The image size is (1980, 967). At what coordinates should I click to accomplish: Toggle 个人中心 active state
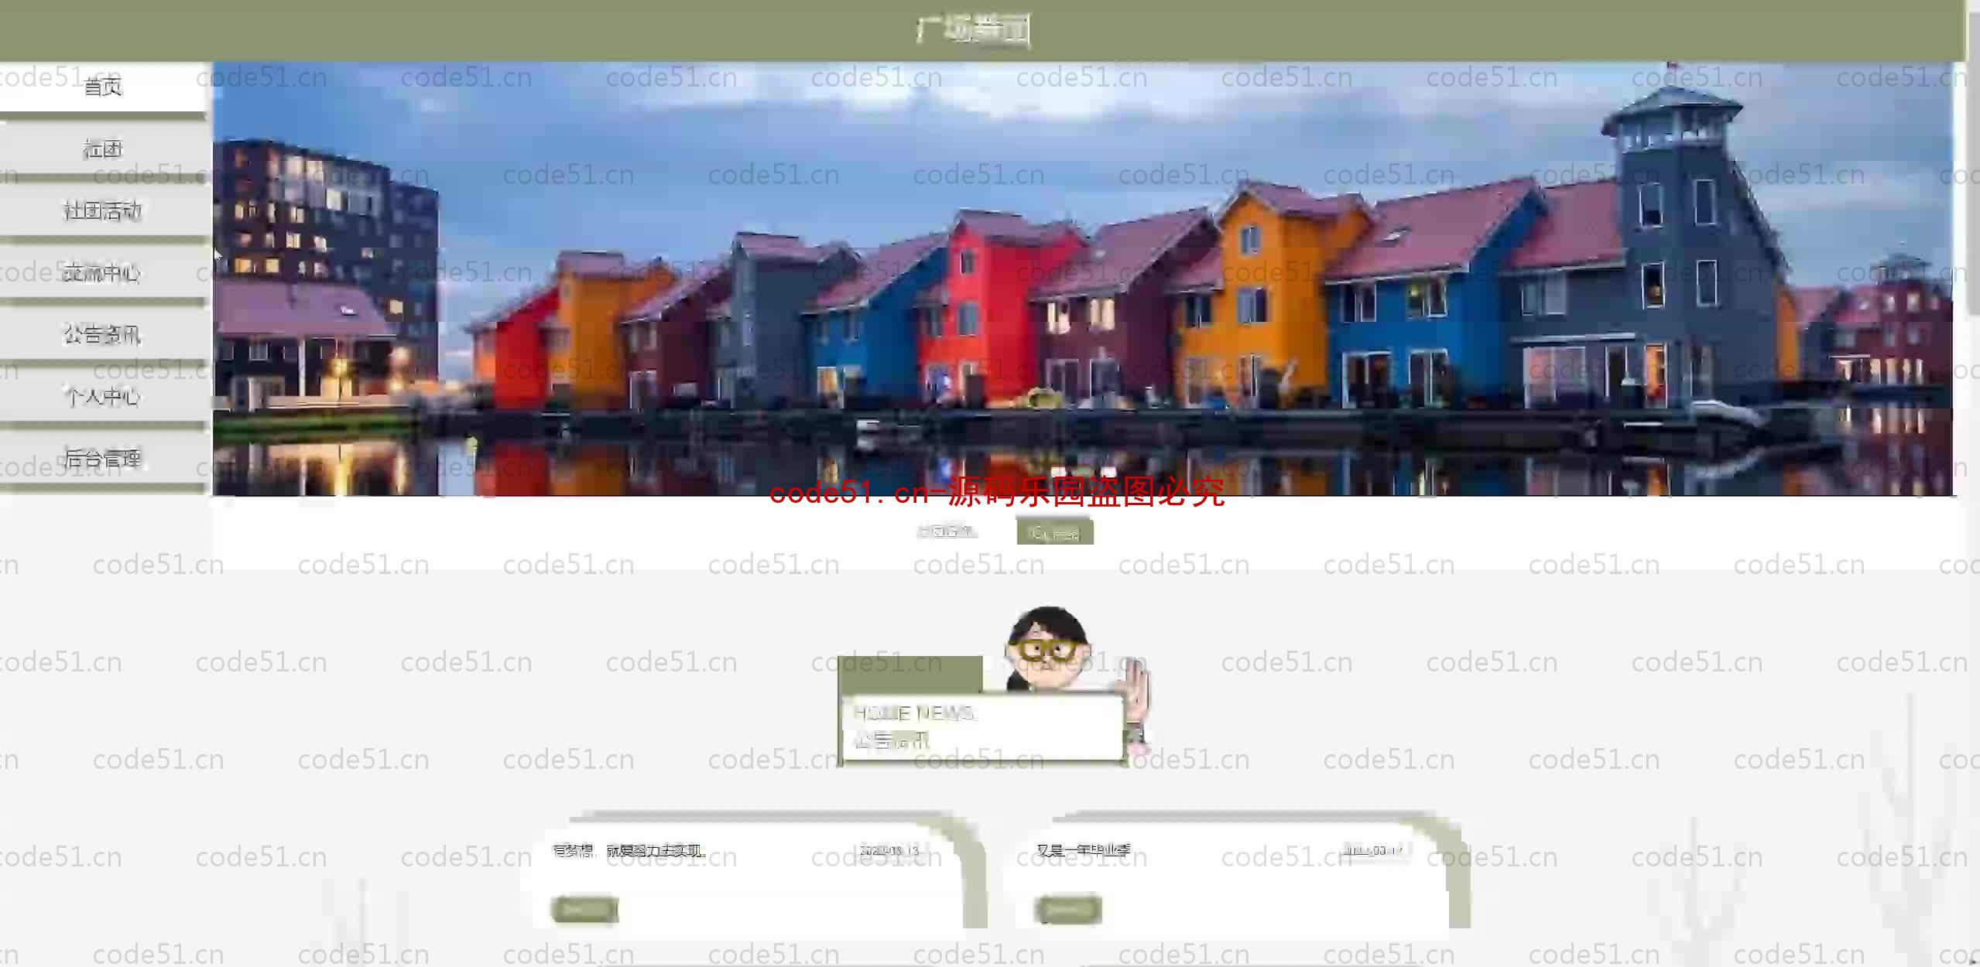coord(101,395)
